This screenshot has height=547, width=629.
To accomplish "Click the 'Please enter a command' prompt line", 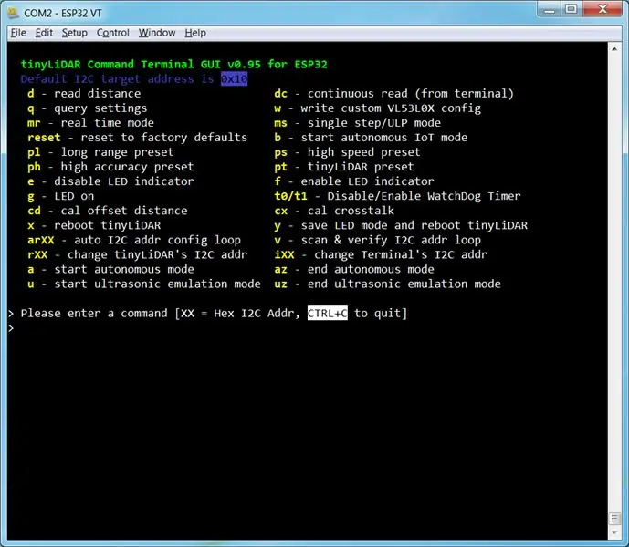I will click(x=208, y=313).
